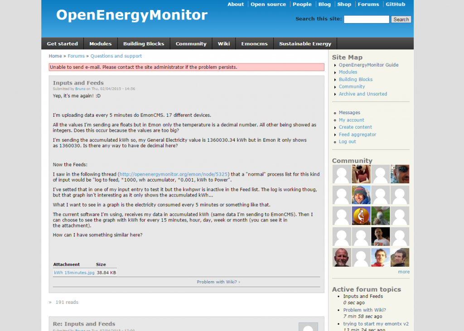Click the 38.84 KB size cell
Image resolution: width=464 pixels, height=331 pixels.
(106, 273)
